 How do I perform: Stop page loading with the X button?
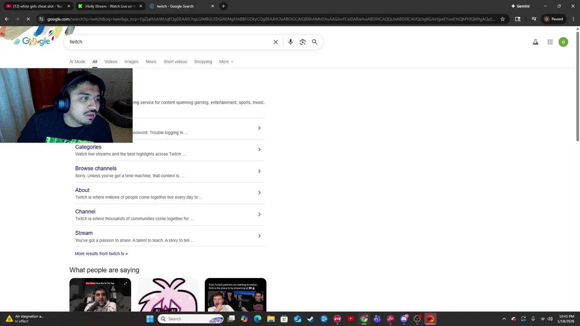[x=28, y=19]
